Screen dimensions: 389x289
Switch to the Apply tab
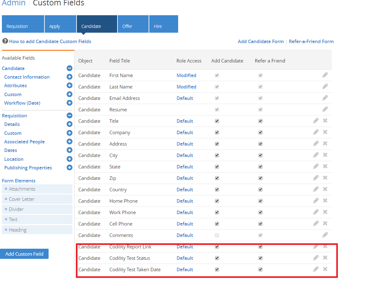[x=60, y=24]
